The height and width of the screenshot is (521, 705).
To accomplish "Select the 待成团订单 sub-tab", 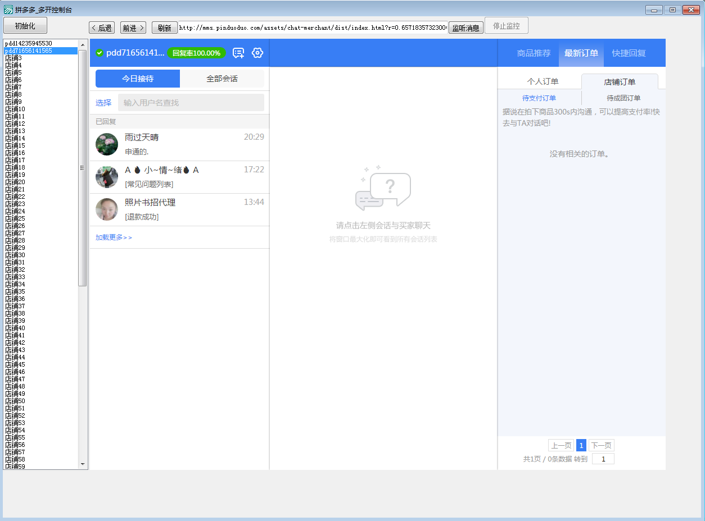I will pyautogui.click(x=623, y=98).
